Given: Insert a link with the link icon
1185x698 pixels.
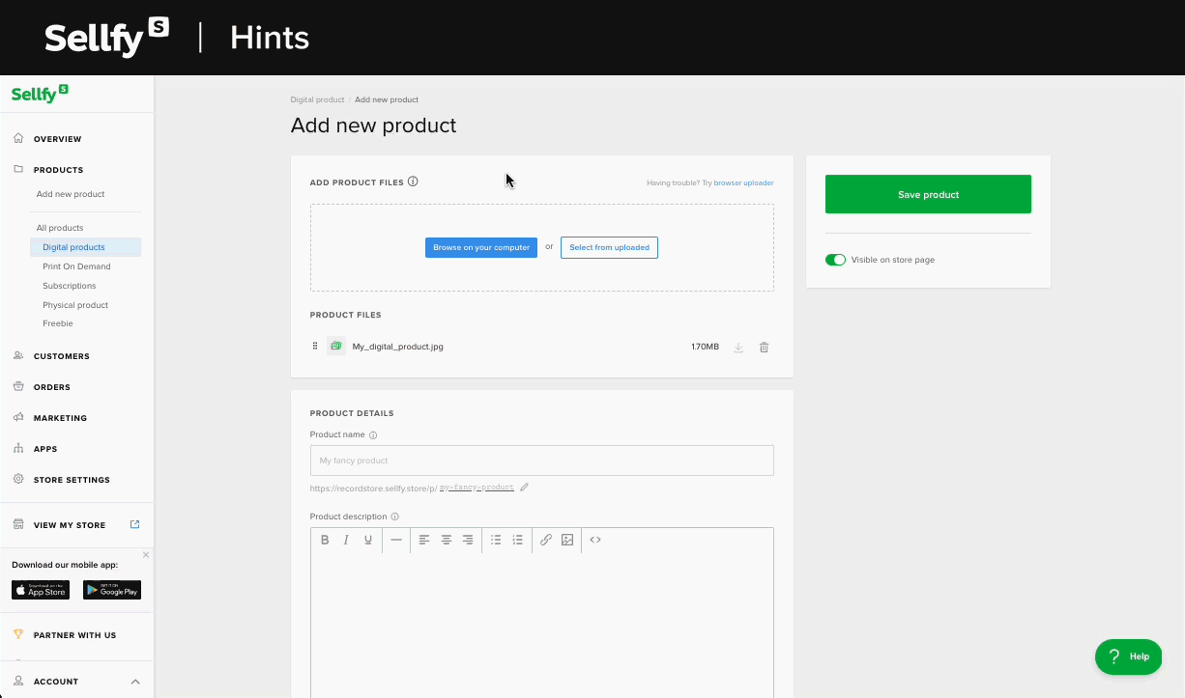Looking at the screenshot, I should coord(546,540).
